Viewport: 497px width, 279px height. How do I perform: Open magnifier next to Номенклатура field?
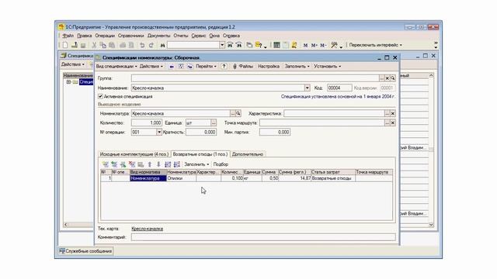point(238,113)
